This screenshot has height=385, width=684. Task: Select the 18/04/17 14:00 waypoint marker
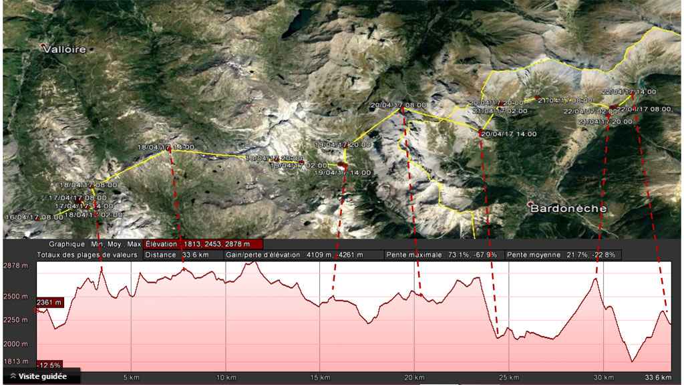[169, 150]
